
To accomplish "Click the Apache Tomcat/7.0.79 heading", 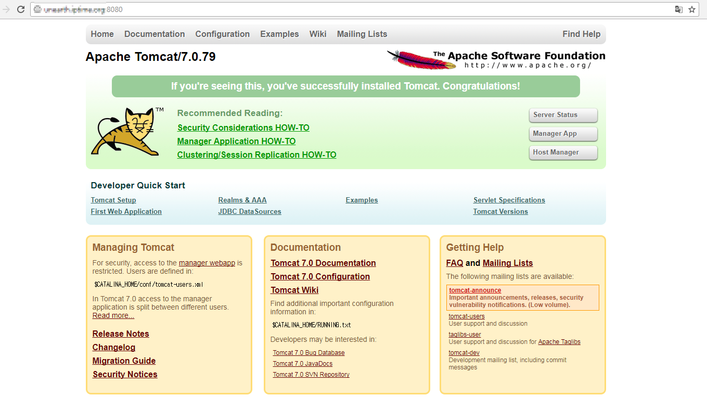I will [151, 57].
